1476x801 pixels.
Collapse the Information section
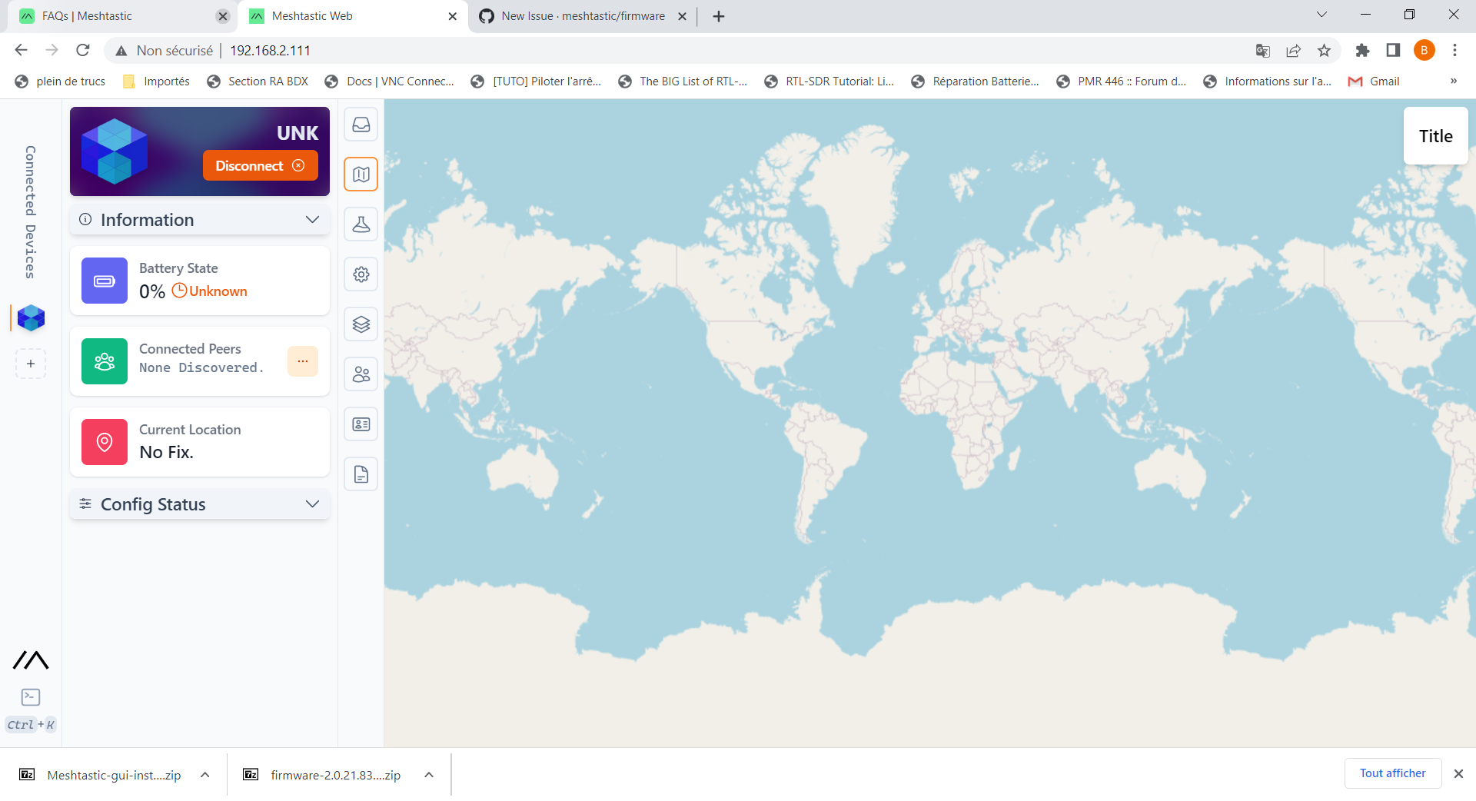pos(200,220)
